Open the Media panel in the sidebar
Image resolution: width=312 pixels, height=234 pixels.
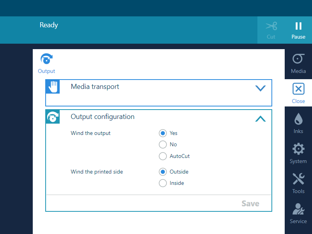pos(298,63)
